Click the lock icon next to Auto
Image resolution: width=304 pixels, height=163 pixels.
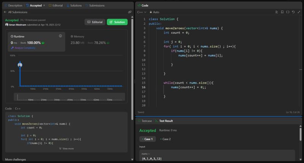click(x=150, y=12)
